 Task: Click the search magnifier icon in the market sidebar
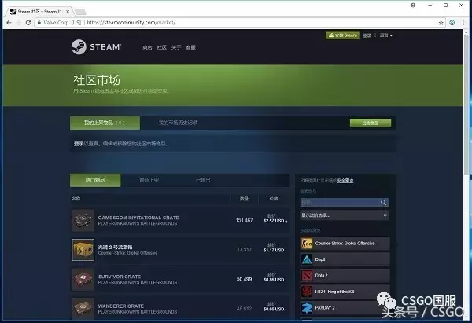tap(384, 203)
